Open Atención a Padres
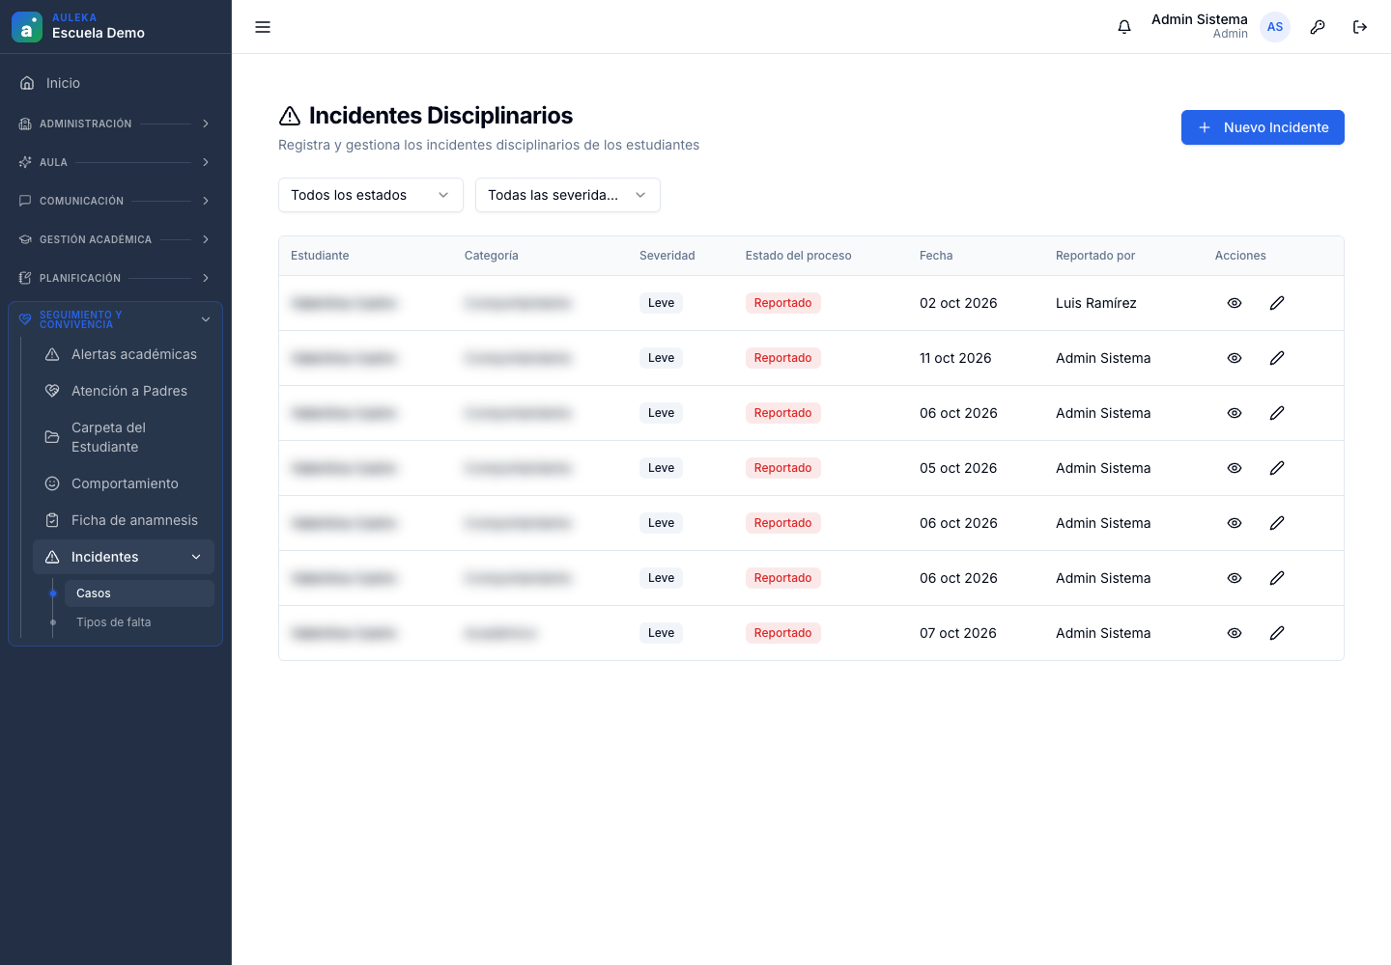 click(124, 391)
